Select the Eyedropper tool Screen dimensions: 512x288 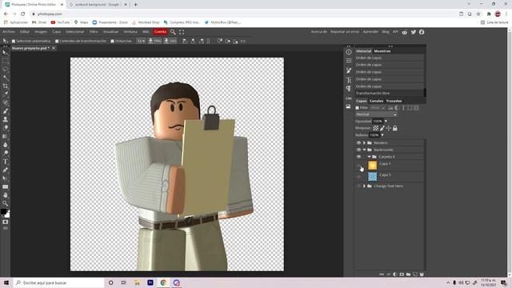tap(6, 94)
